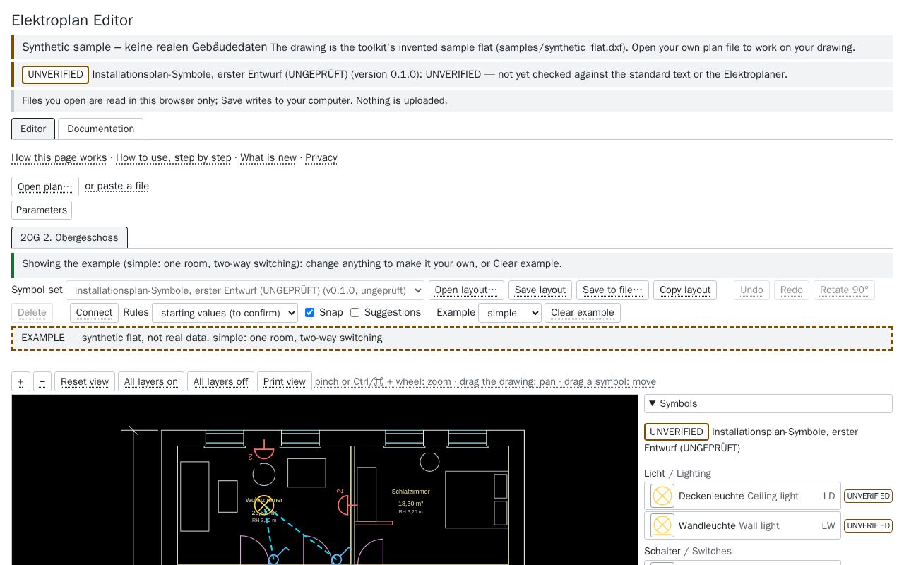Click the red socket symbol at the top wall
Viewport: 904px width, 565px height.
click(263, 450)
